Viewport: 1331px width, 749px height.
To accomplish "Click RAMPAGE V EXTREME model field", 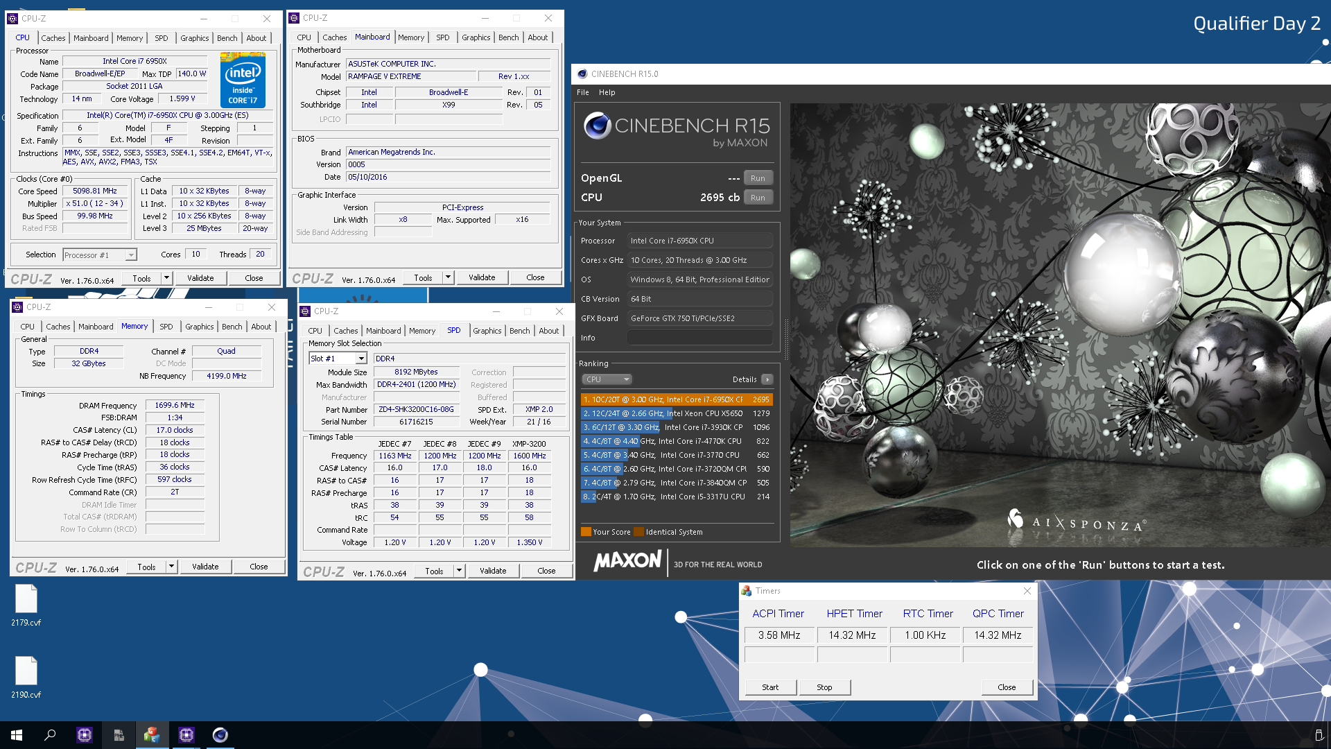I will [412, 76].
